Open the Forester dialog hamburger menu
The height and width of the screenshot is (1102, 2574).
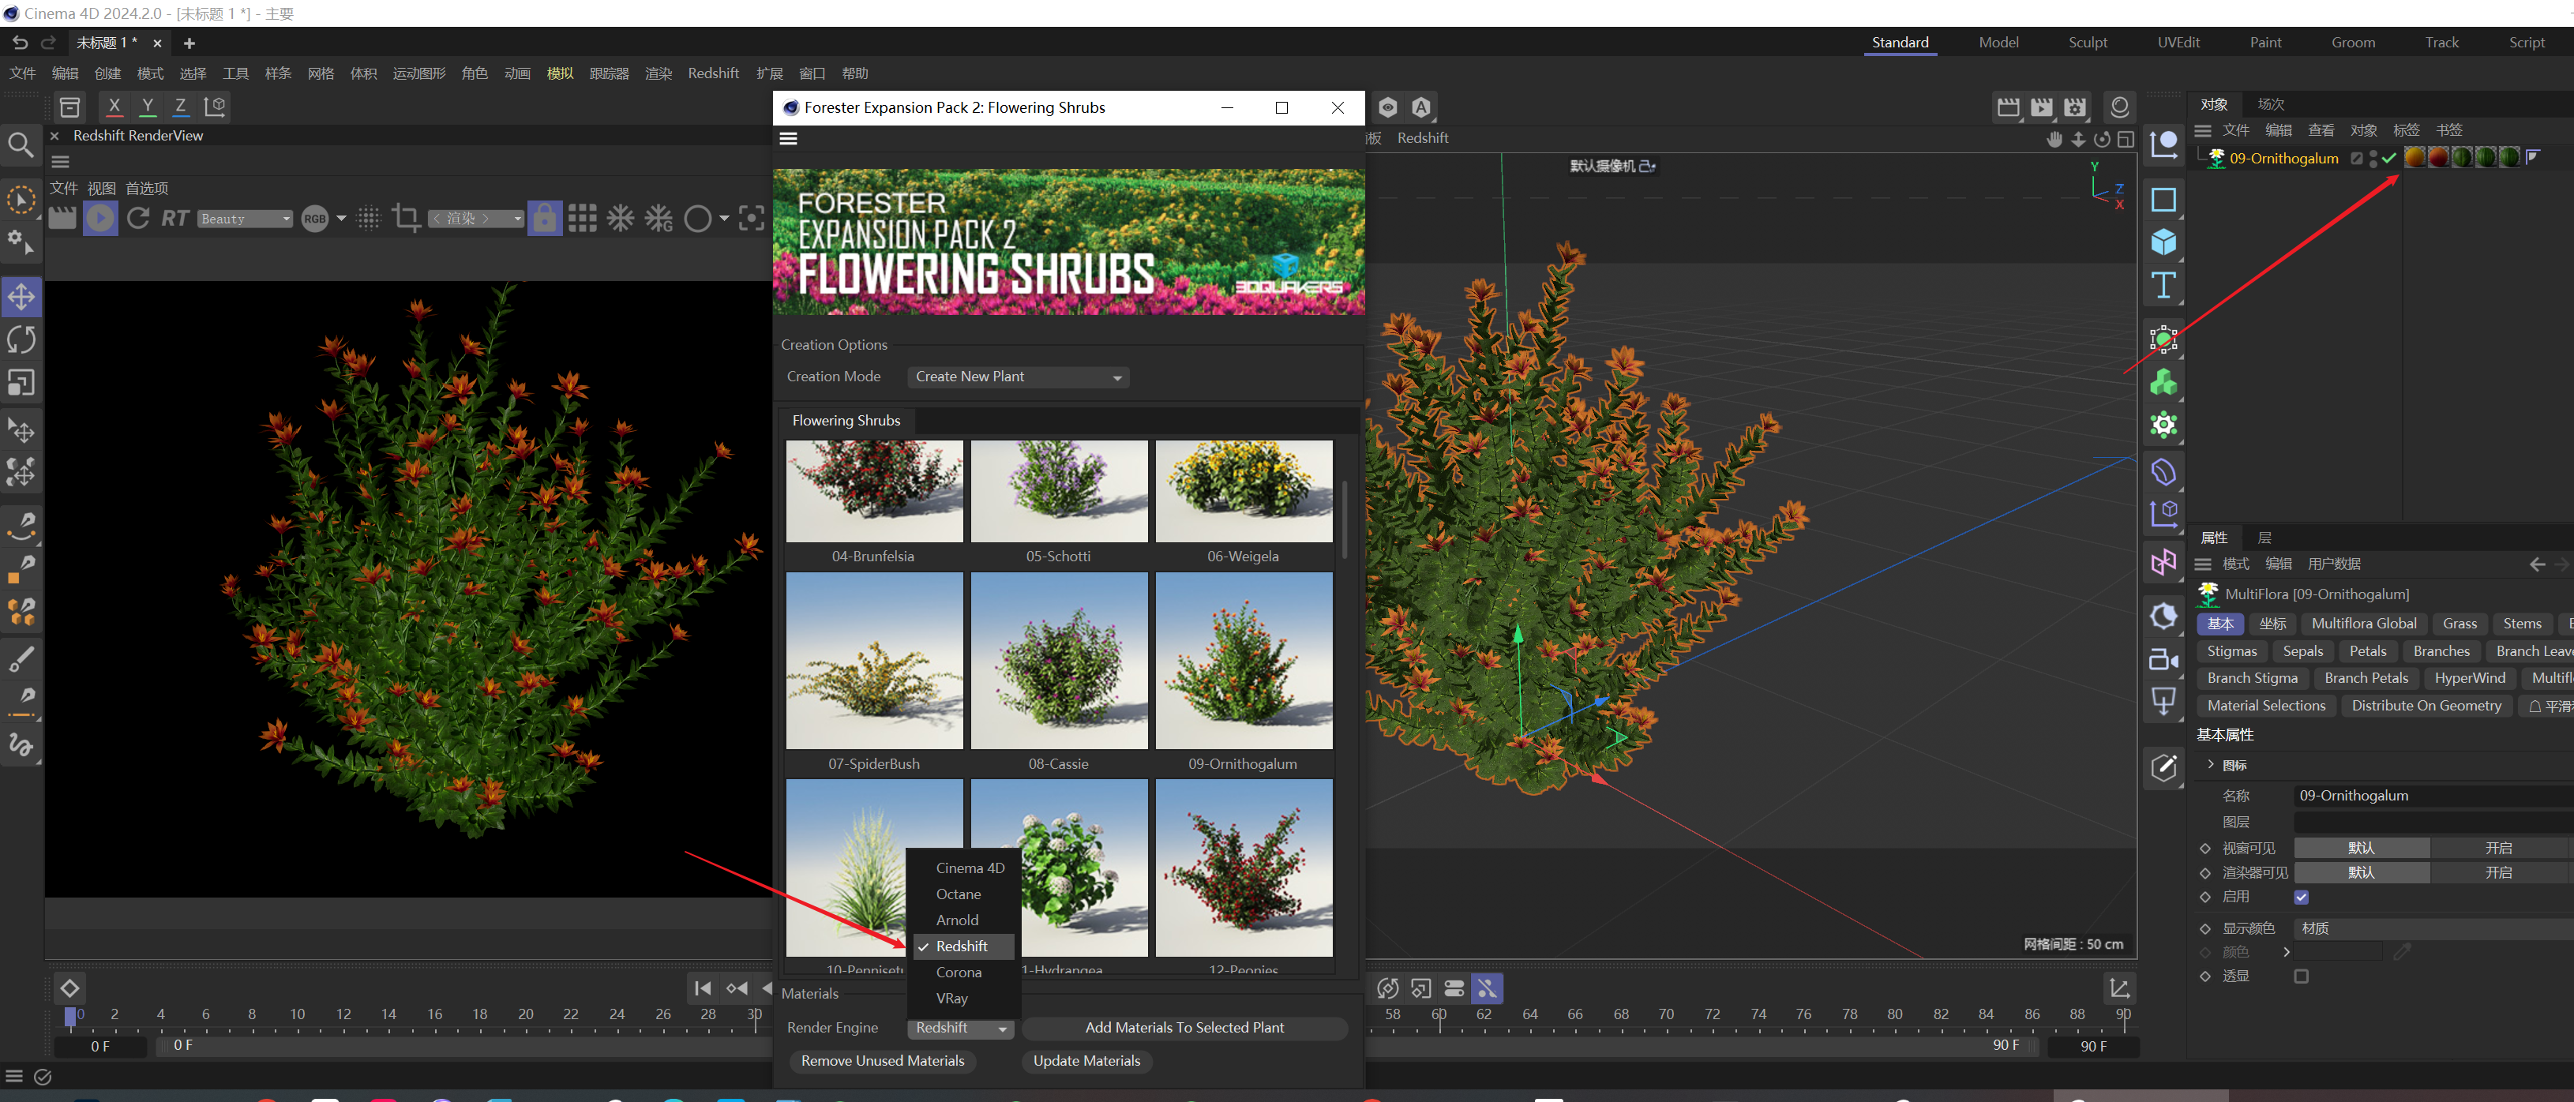click(789, 139)
